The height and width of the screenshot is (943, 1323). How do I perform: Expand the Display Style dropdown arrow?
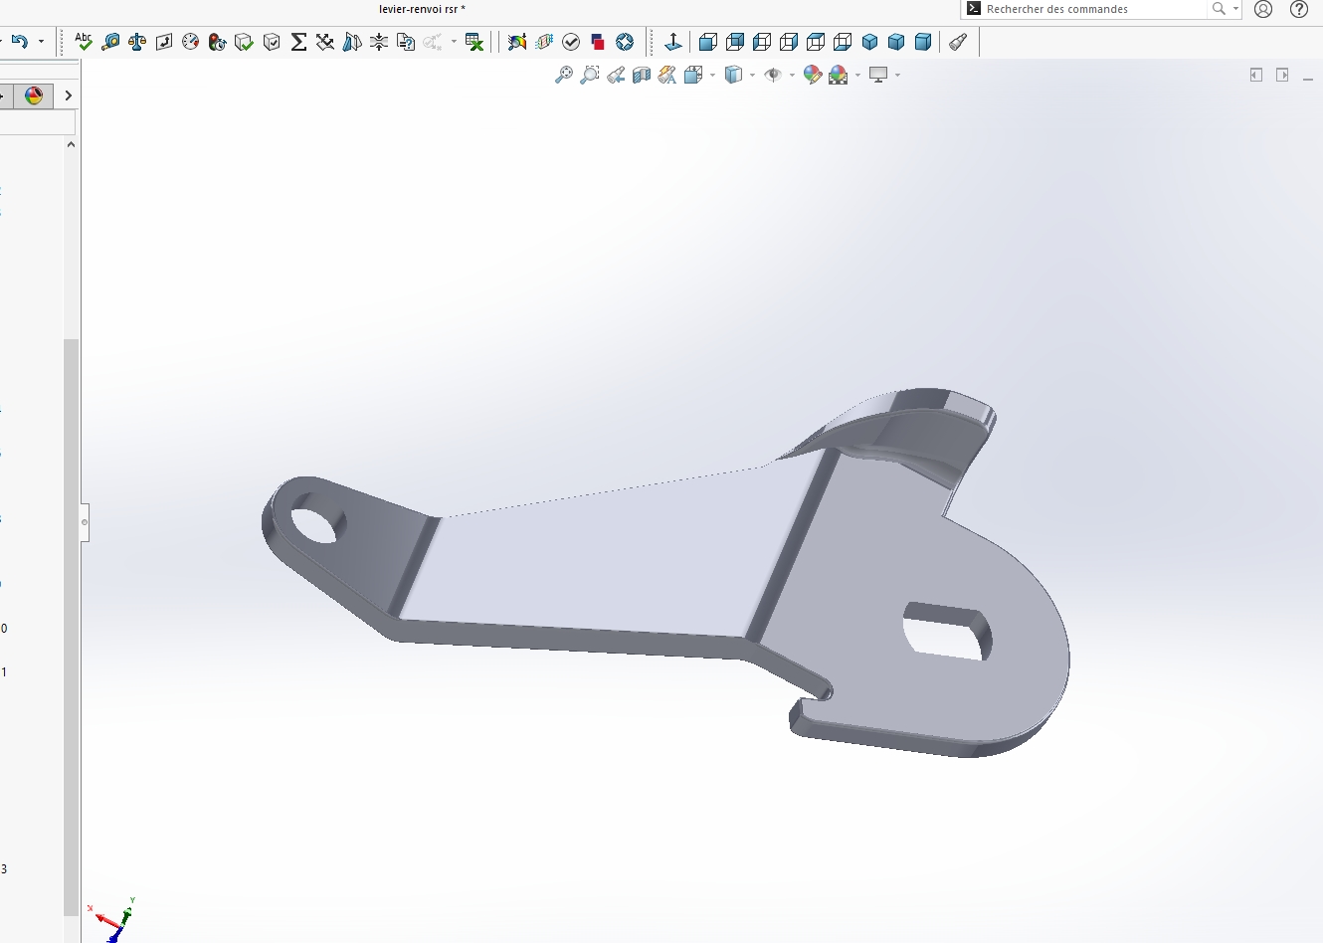(752, 75)
